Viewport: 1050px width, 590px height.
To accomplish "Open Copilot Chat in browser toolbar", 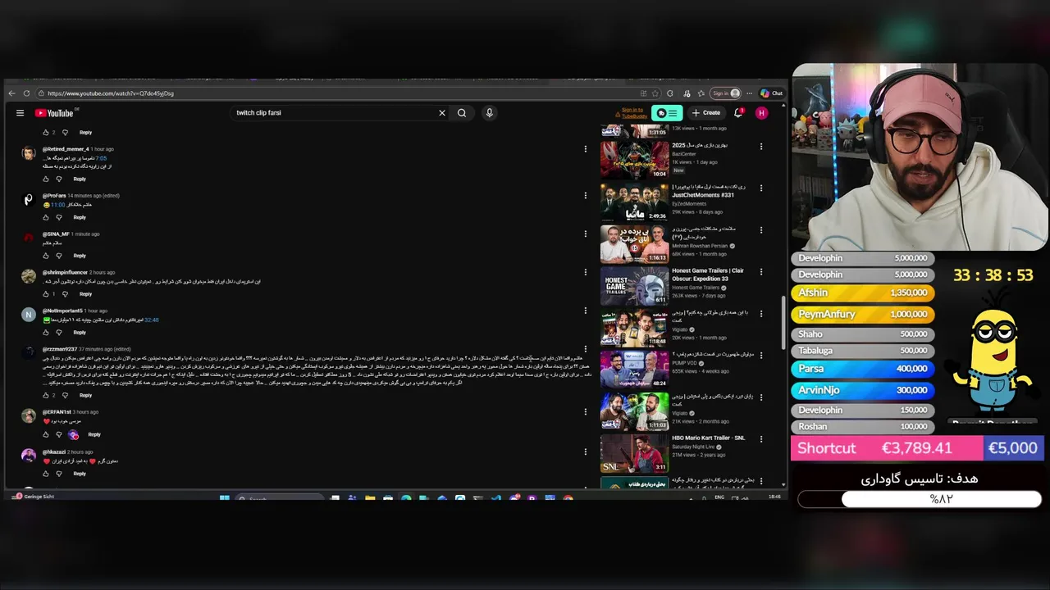I will tap(772, 93).
